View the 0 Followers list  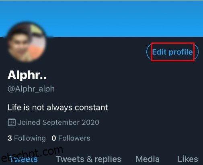point(71,138)
